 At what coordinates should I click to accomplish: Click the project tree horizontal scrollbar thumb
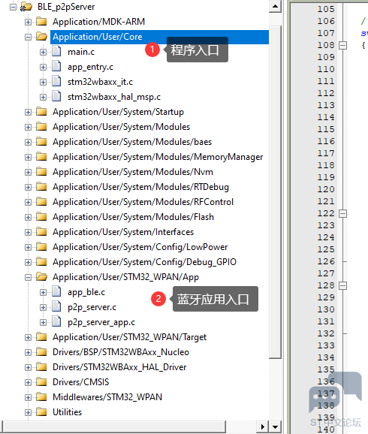[x=114, y=426]
